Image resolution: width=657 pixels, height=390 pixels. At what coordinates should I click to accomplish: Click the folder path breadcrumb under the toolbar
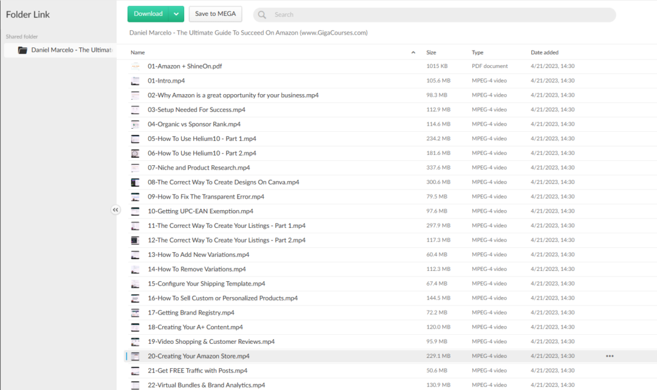click(x=248, y=33)
